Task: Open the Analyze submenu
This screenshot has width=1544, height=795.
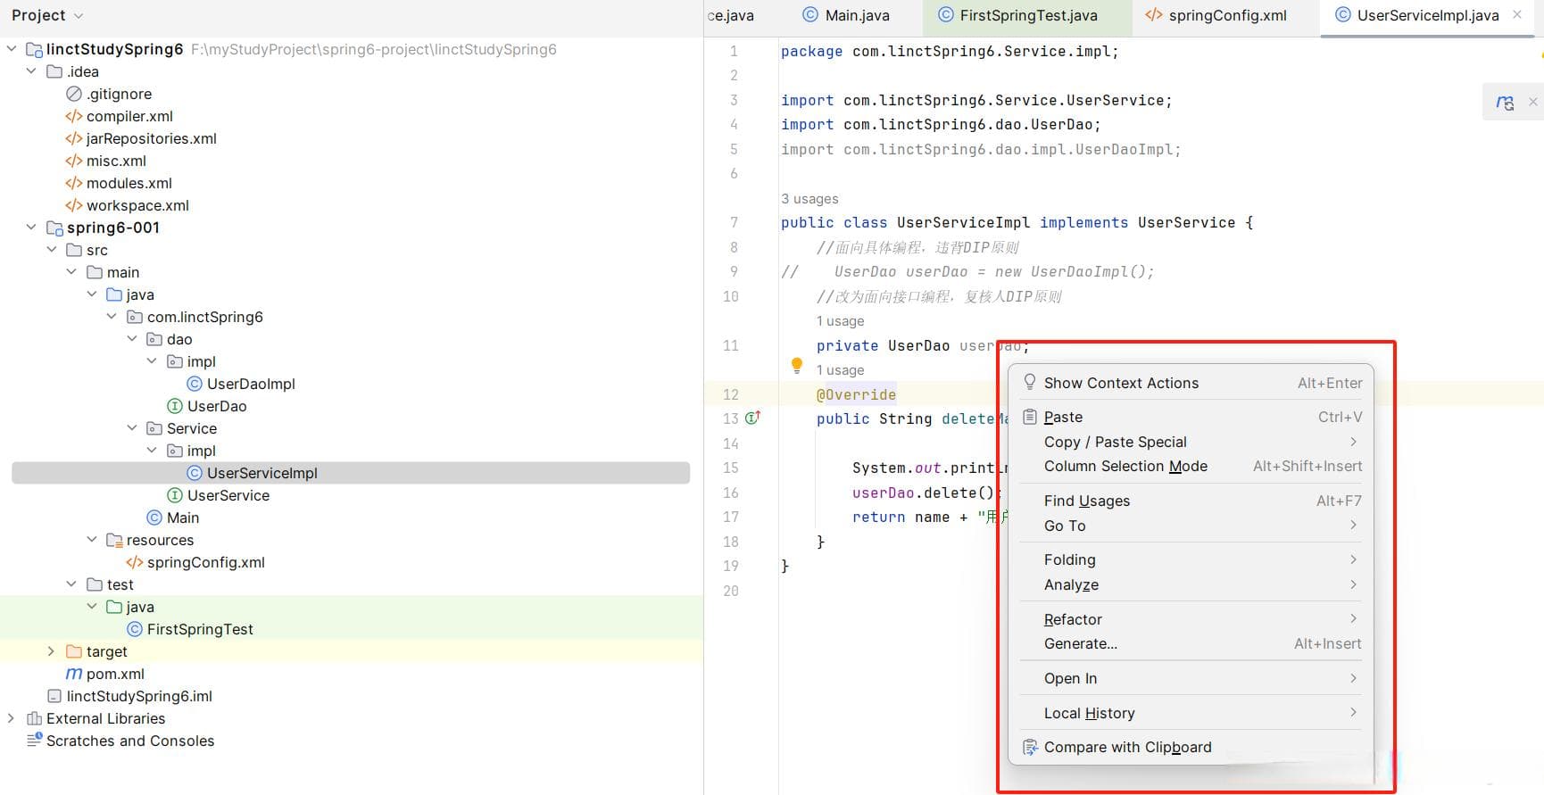Action: (x=1191, y=584)
